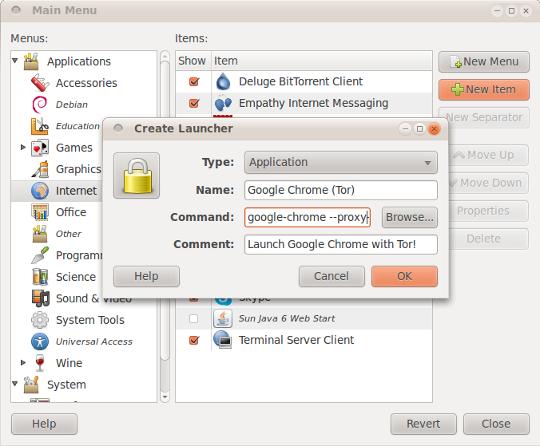This screenshot has width=540, height=446.
Task: Sort by the Show column header
Action: click(193, 61)
